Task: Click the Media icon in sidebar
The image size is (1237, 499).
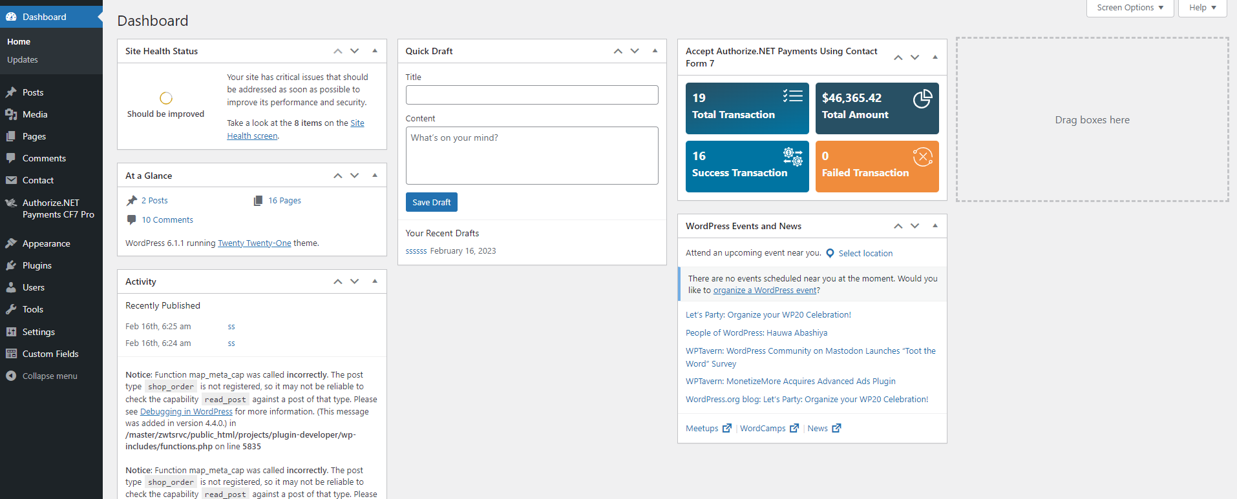Action: (x=11, y=114)
